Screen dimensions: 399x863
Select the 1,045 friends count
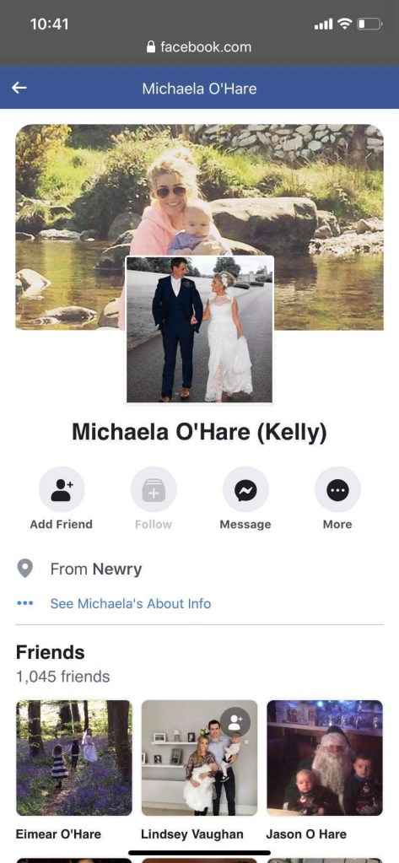pyautogui.click(x=62, y=677)
